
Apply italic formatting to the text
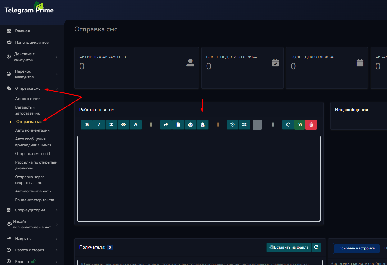coord(99,125)
